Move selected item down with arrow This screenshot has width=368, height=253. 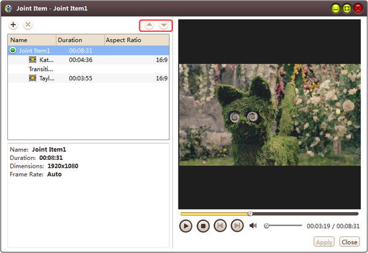coord(164,26)
